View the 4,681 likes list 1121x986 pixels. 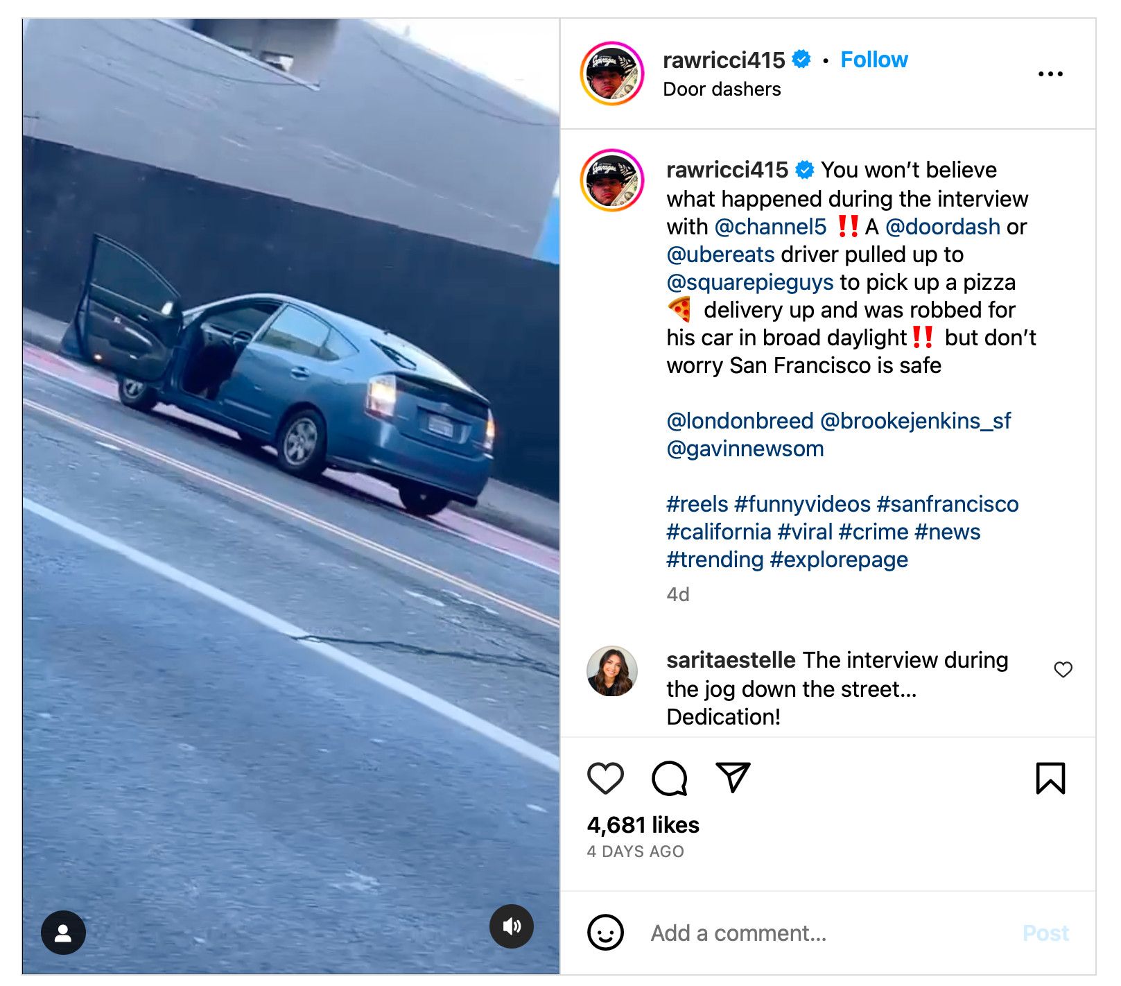tap(643, 825)
